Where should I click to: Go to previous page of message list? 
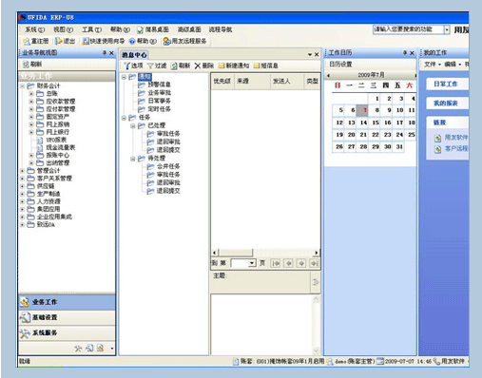click(x=288, y=263)
